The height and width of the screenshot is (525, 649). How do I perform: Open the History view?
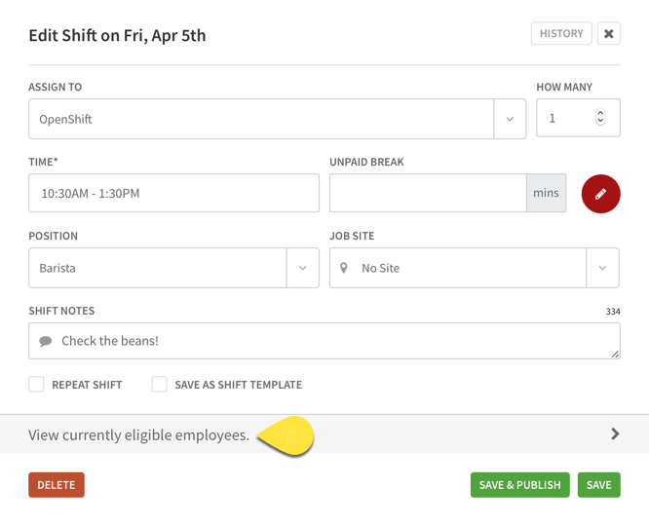[561, 33]
